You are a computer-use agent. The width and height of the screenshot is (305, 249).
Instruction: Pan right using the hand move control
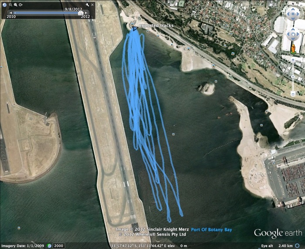[x=298, y=34]
